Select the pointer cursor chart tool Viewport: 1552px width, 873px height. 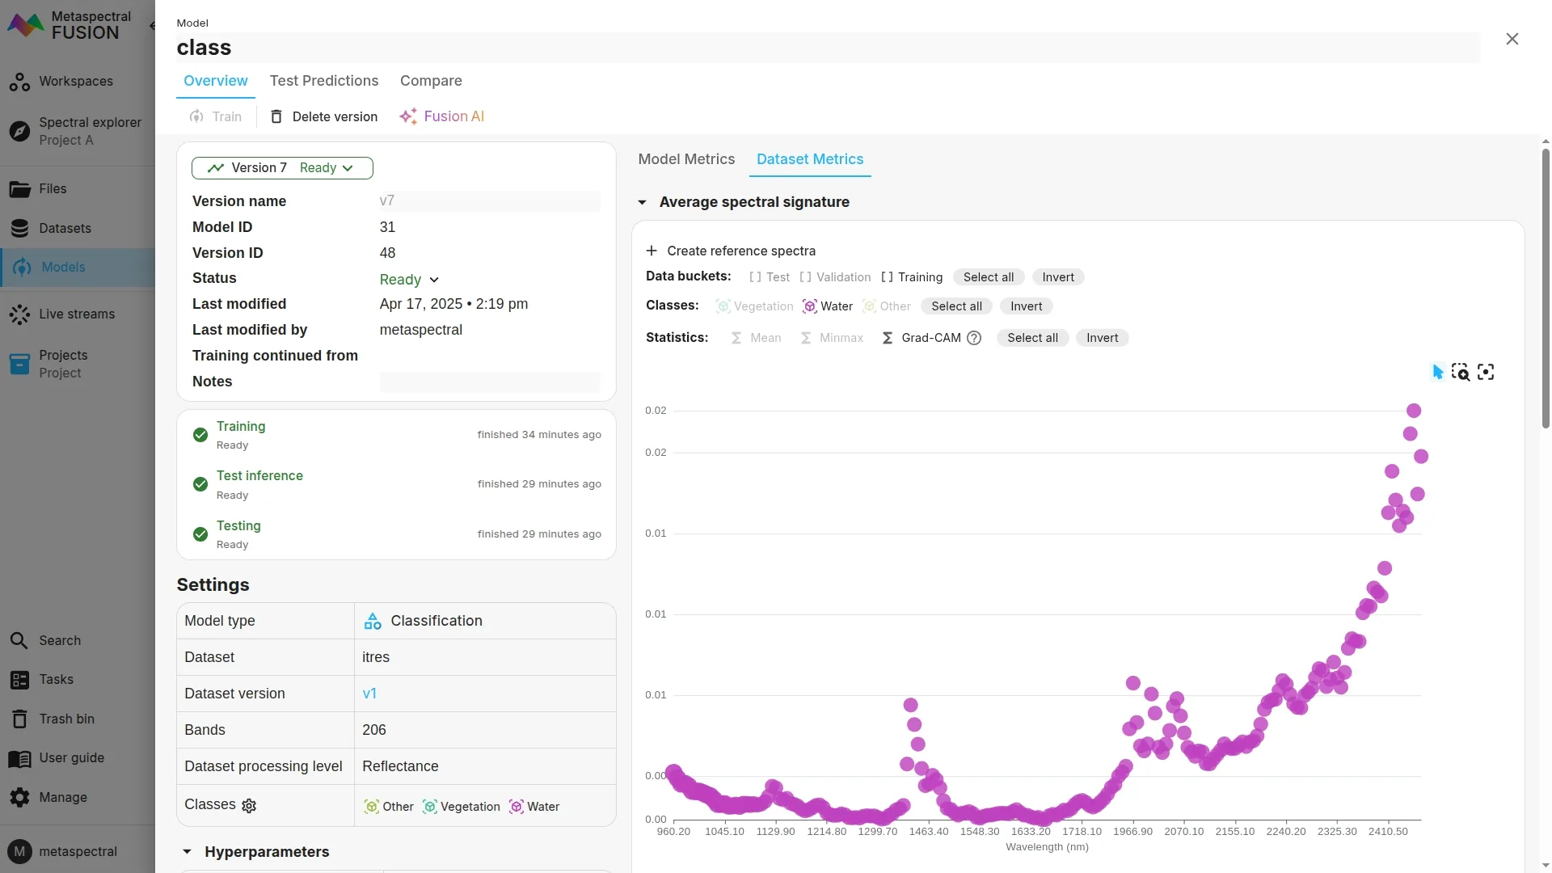point(1437,372)
